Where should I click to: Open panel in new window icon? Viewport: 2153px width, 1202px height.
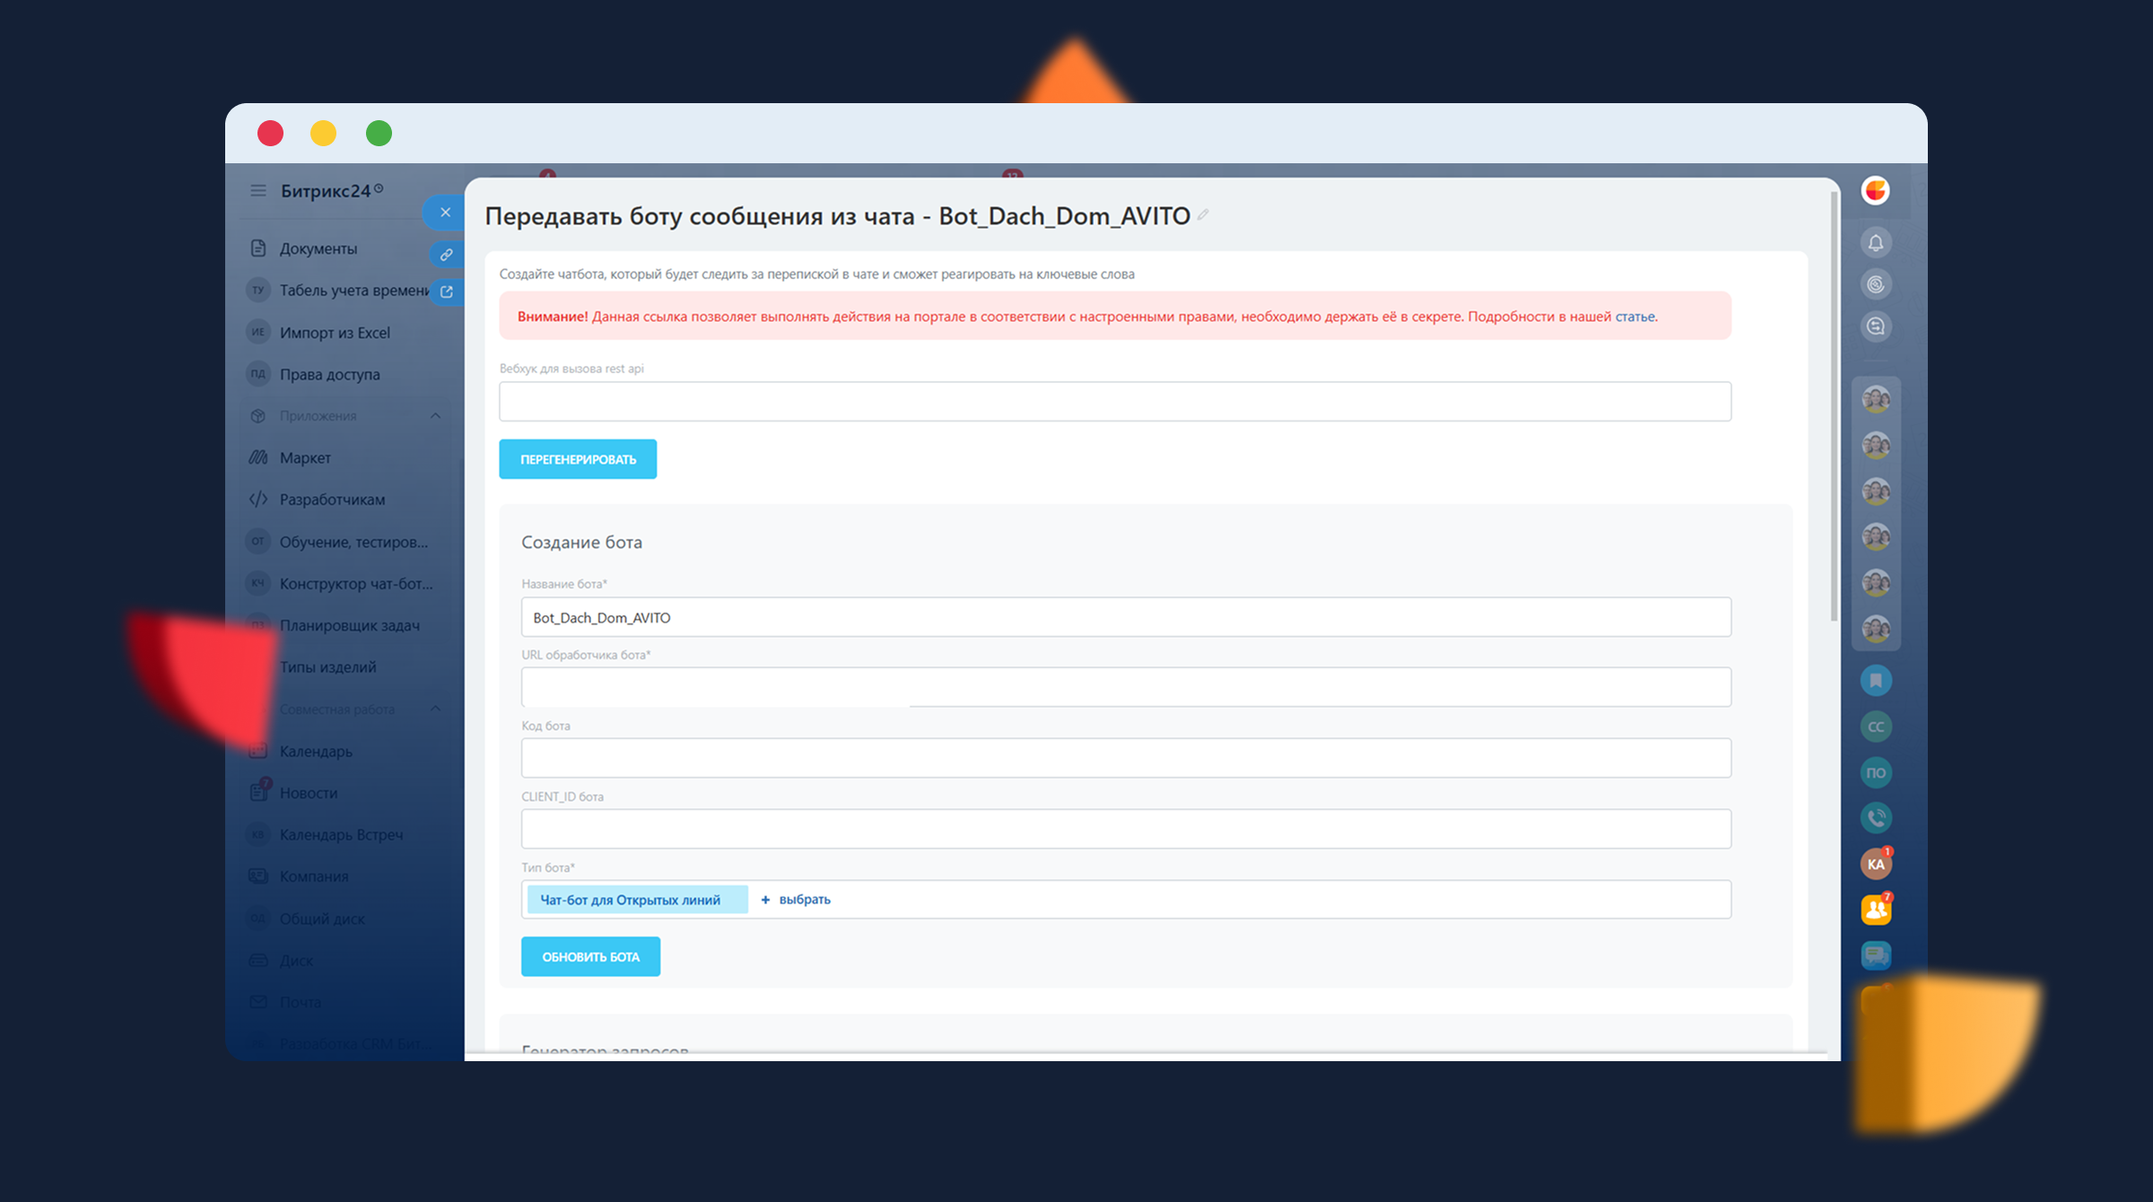point(446,292)
